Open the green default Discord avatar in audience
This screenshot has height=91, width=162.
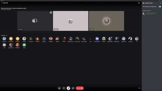24,45
